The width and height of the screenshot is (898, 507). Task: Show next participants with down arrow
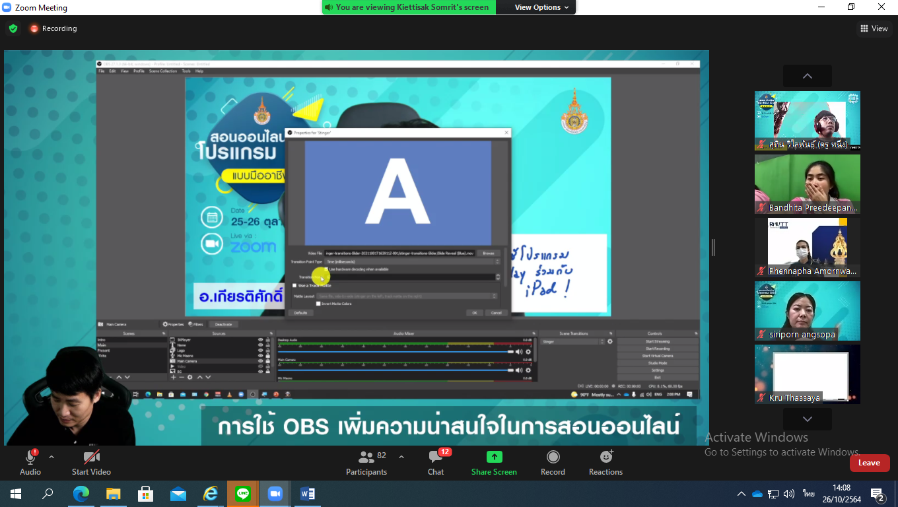[x=807, y=419]
